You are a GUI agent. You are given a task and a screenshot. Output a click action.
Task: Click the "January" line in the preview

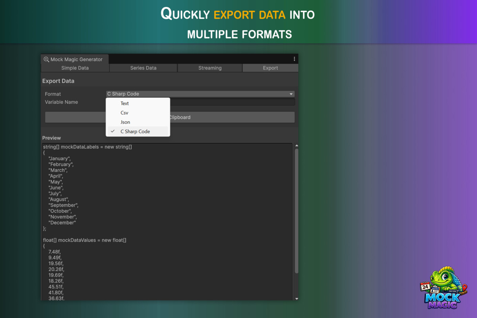(x=60, y=159)
